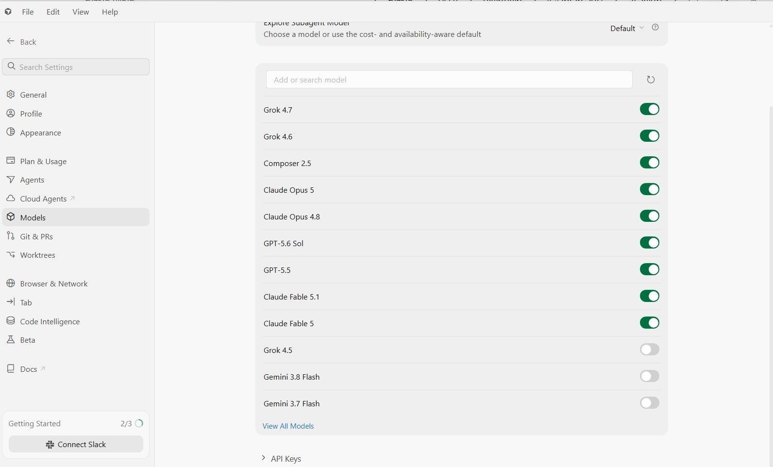The height and width of the screenshot is (467, 773).
Task: Open the View menu
Action: 81,12
